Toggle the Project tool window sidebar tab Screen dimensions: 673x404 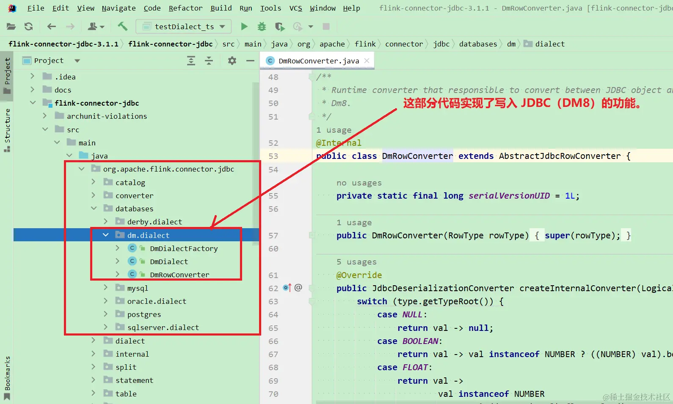(x=7, y=76)
